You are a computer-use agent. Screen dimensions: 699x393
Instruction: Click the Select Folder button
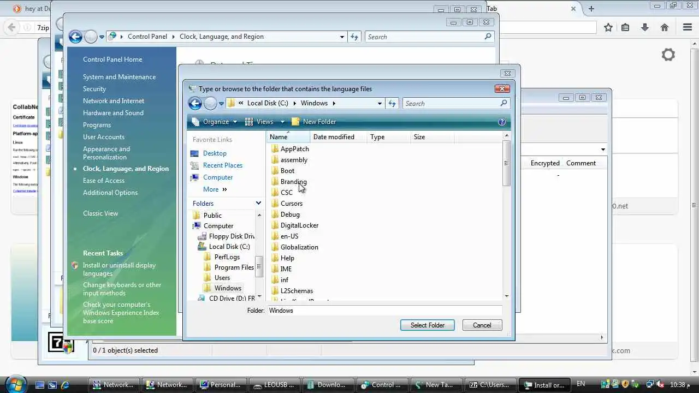click(428, 325)
